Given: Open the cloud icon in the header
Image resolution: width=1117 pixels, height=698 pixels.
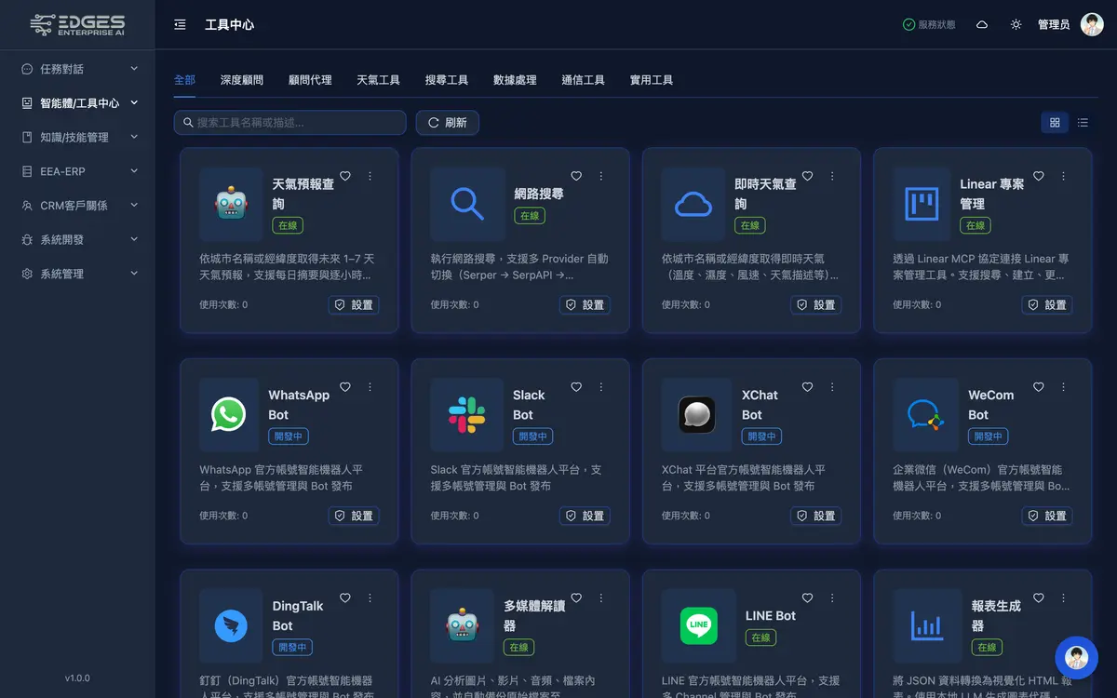Looking at the screenshot, I should (982, 24).
